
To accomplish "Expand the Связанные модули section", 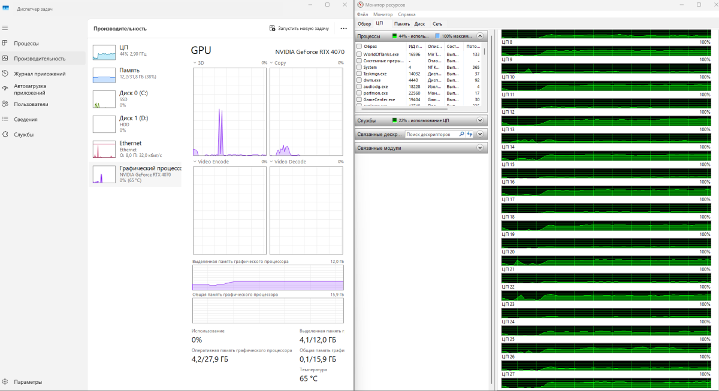I will pos(479,148).
